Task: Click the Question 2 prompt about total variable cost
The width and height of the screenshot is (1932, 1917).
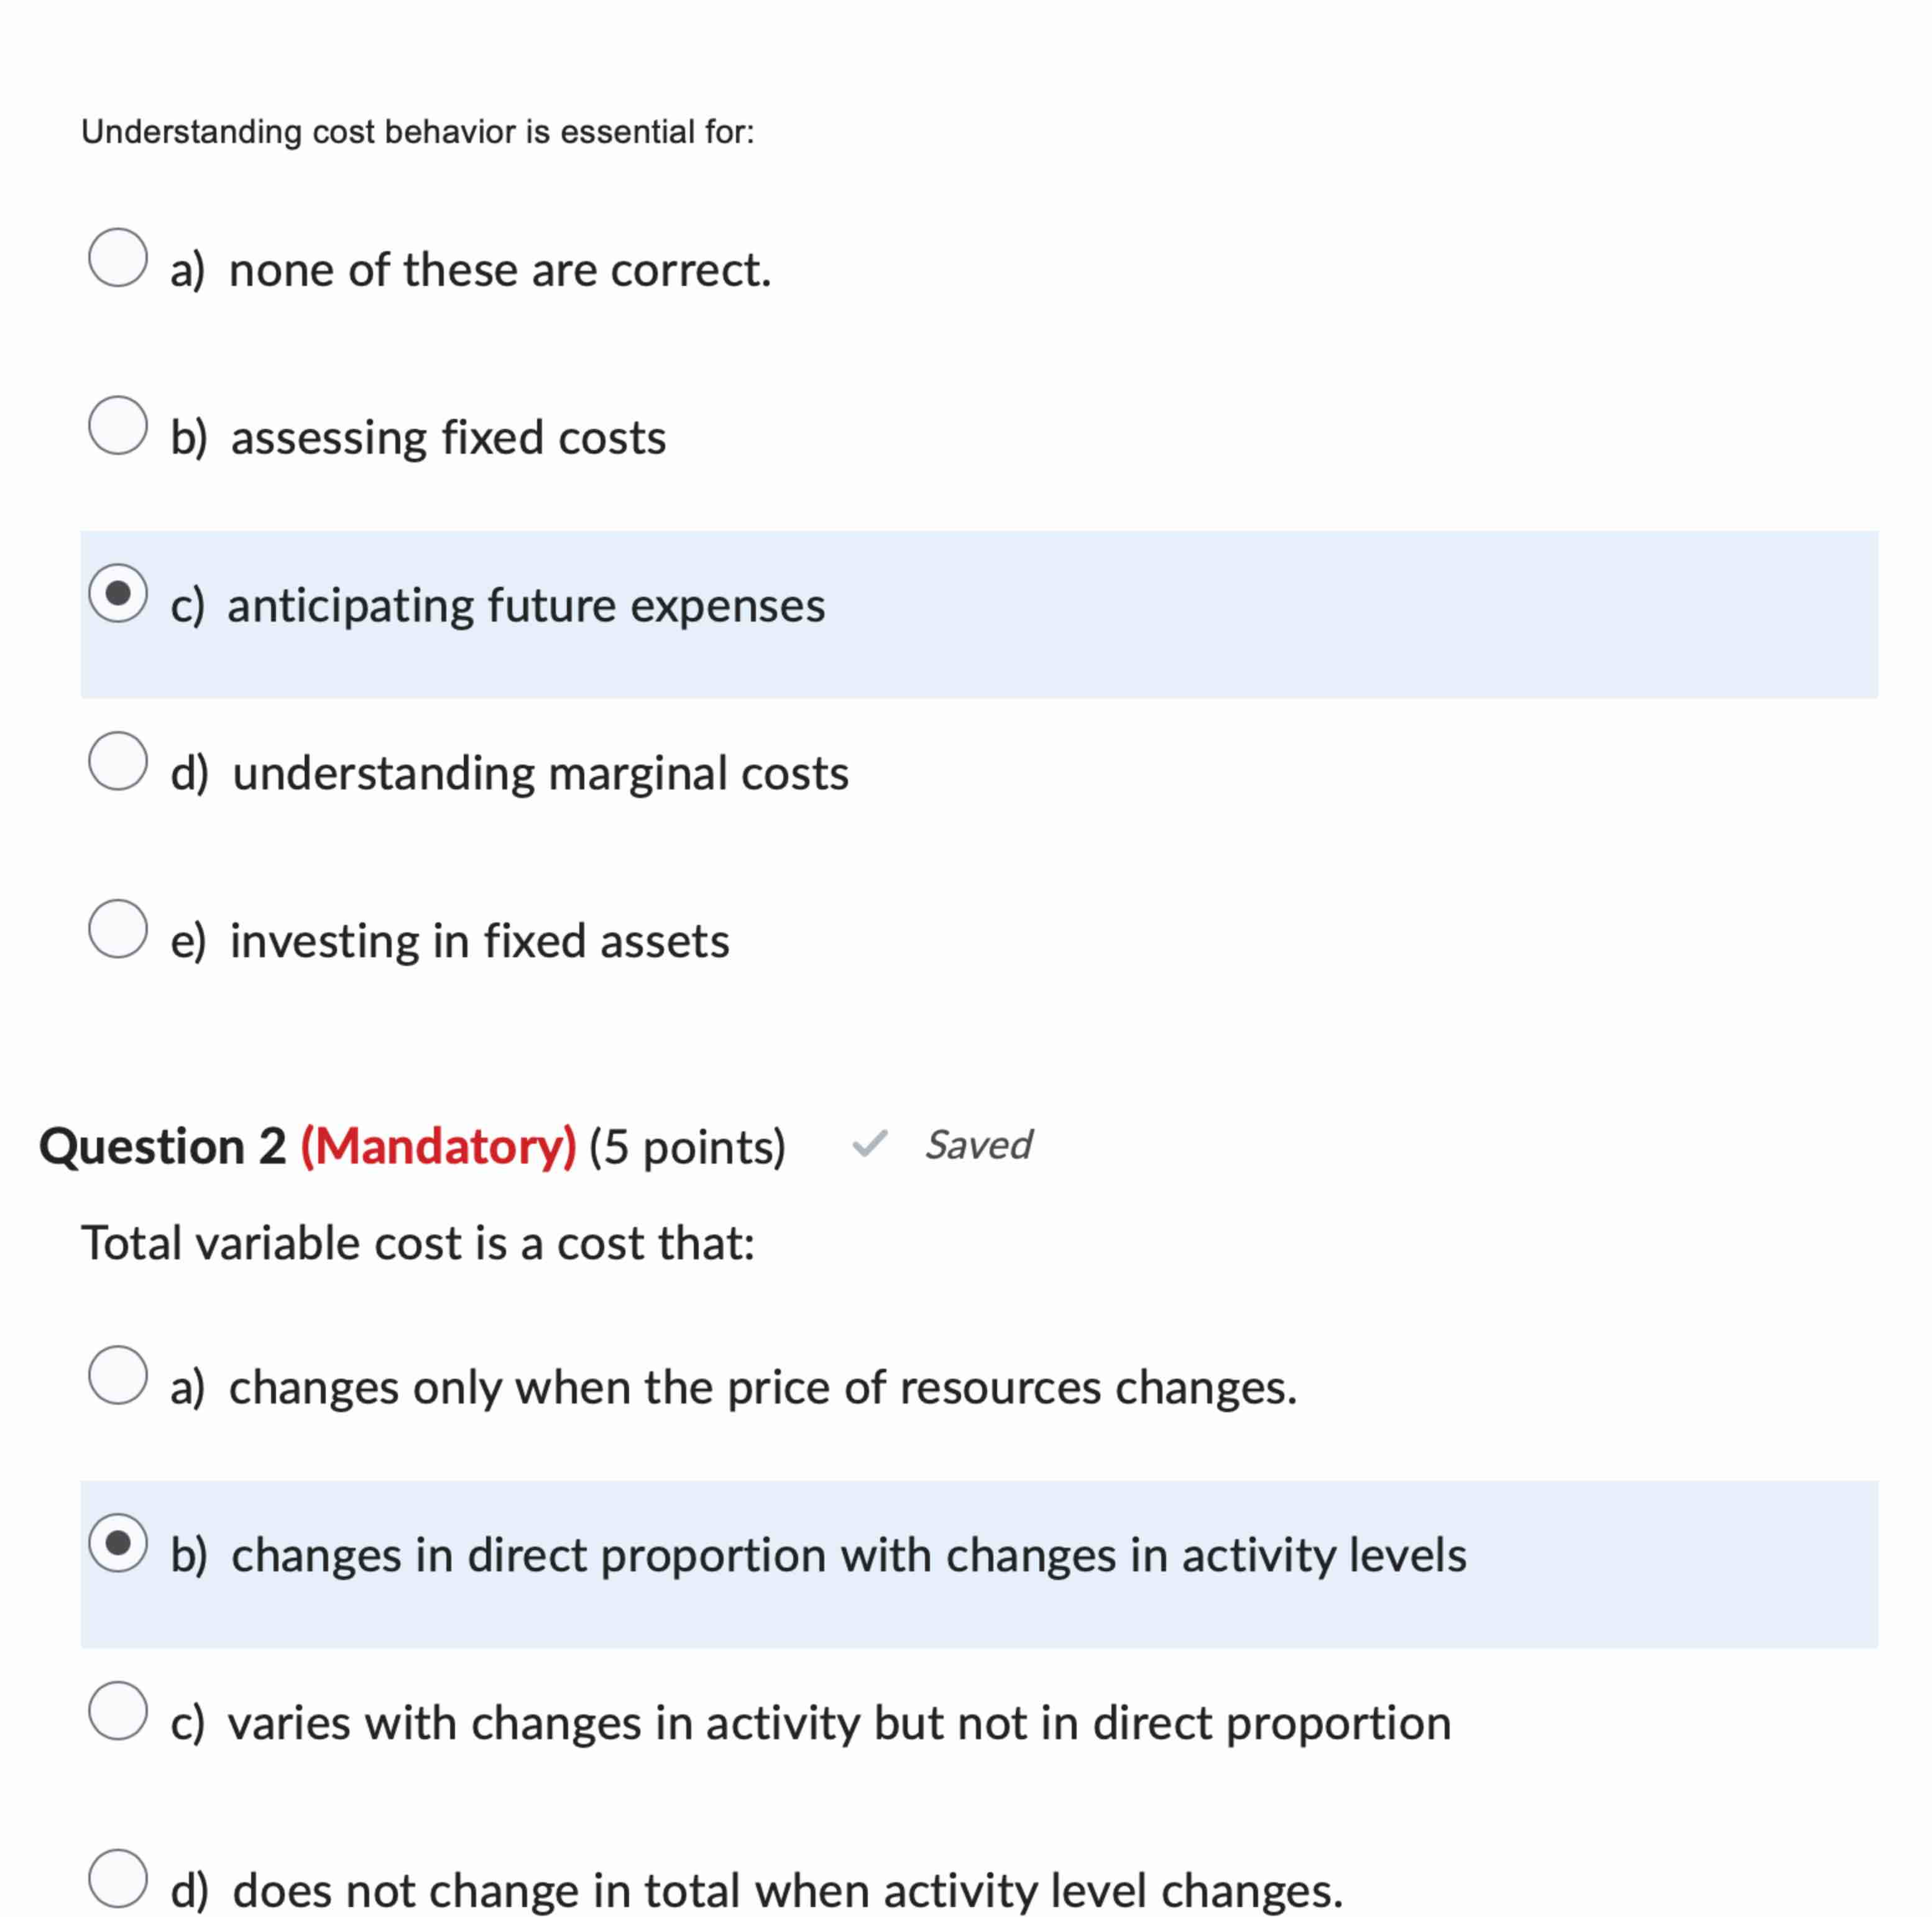Action: (x=419, y=1243)
